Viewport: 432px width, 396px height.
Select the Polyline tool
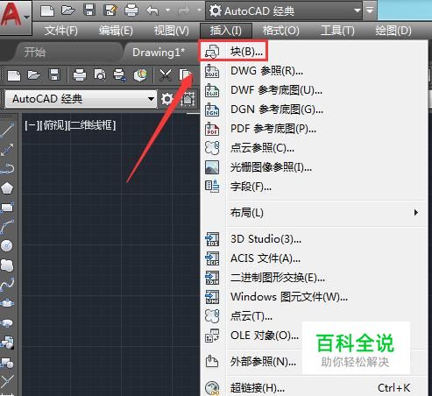(7, 168)
